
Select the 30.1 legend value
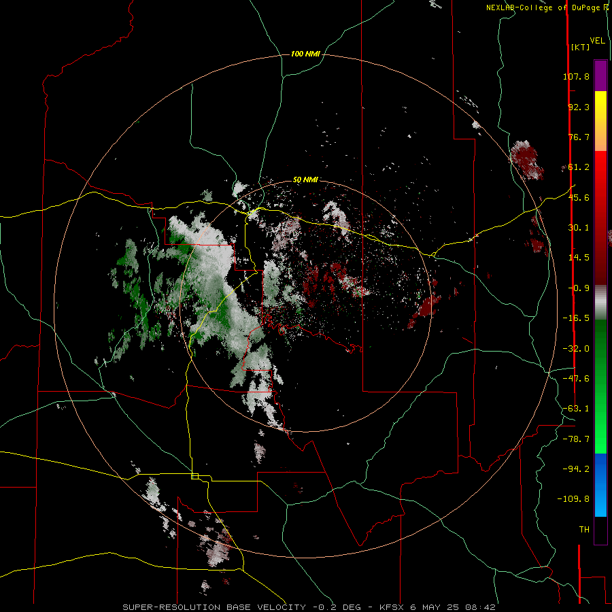pos(579,228)
